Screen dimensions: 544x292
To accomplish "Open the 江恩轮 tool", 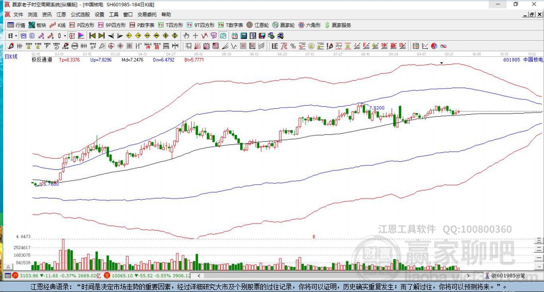I will click(x=258, y=25).
